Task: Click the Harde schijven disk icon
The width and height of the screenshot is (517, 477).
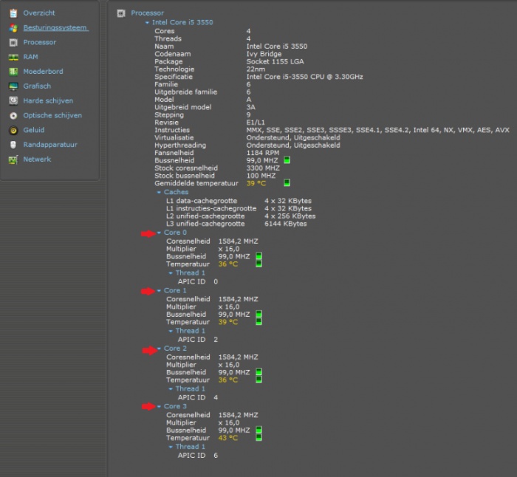Action: tap(13, 100)
